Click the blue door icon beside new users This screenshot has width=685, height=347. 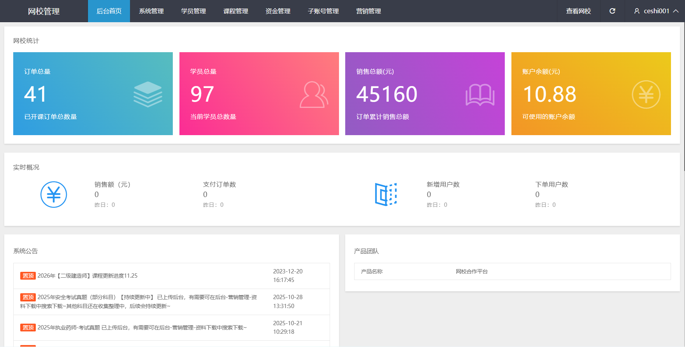click(x=386, y=194)
